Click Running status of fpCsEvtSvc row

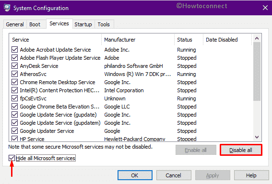[x=187, y=98]
